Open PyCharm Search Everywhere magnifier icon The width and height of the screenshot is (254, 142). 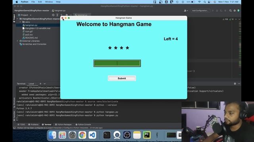230,11
